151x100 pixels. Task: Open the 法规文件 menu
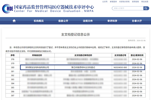(88, 21)
